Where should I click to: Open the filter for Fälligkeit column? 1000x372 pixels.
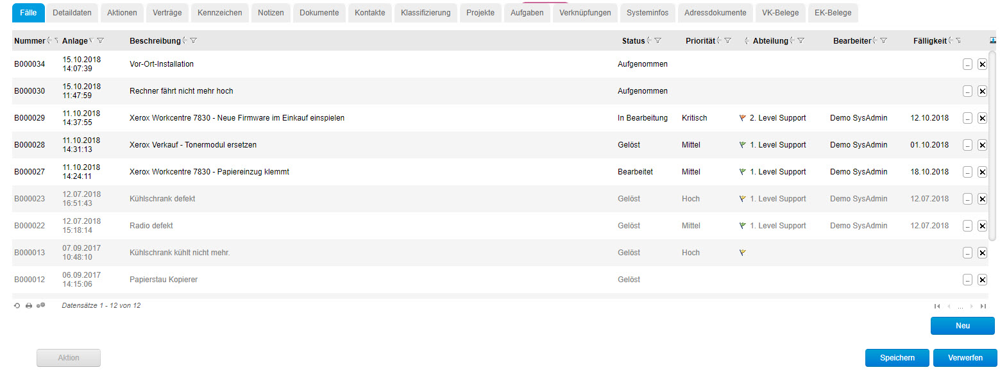click(958, 40)
